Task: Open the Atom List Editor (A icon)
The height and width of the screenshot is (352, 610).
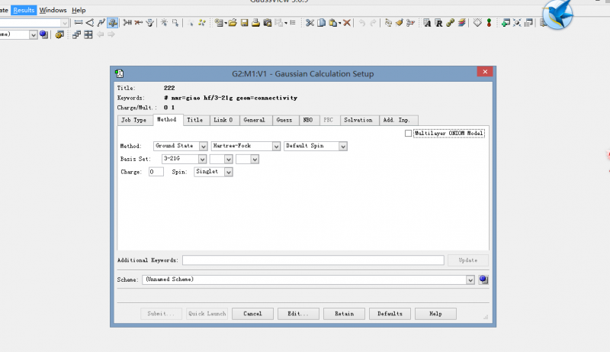Action: click(x=427, y=23)
